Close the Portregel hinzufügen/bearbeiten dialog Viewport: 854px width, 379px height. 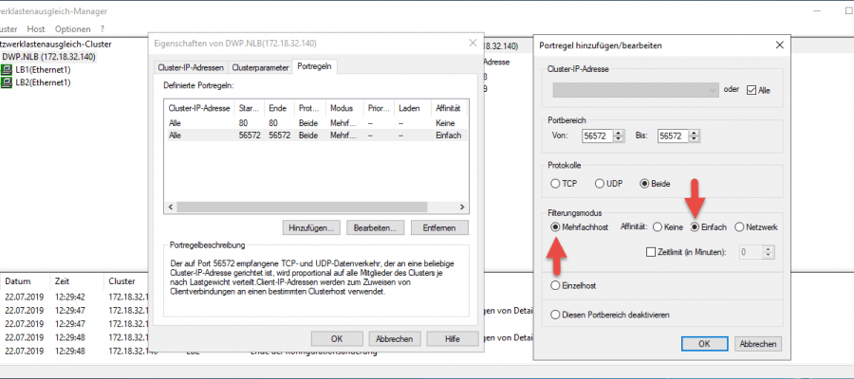pyautogui.click(x=778, y=45)
